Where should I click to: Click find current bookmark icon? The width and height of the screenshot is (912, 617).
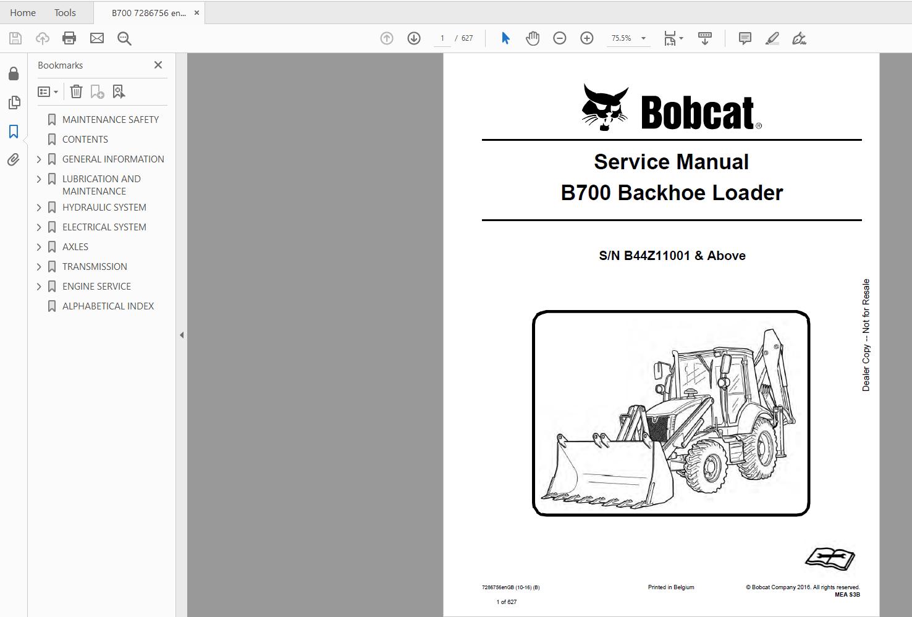pos(119,92)
